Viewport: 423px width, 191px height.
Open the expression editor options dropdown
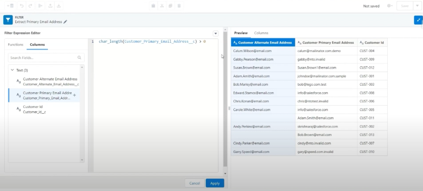[216, 33]
